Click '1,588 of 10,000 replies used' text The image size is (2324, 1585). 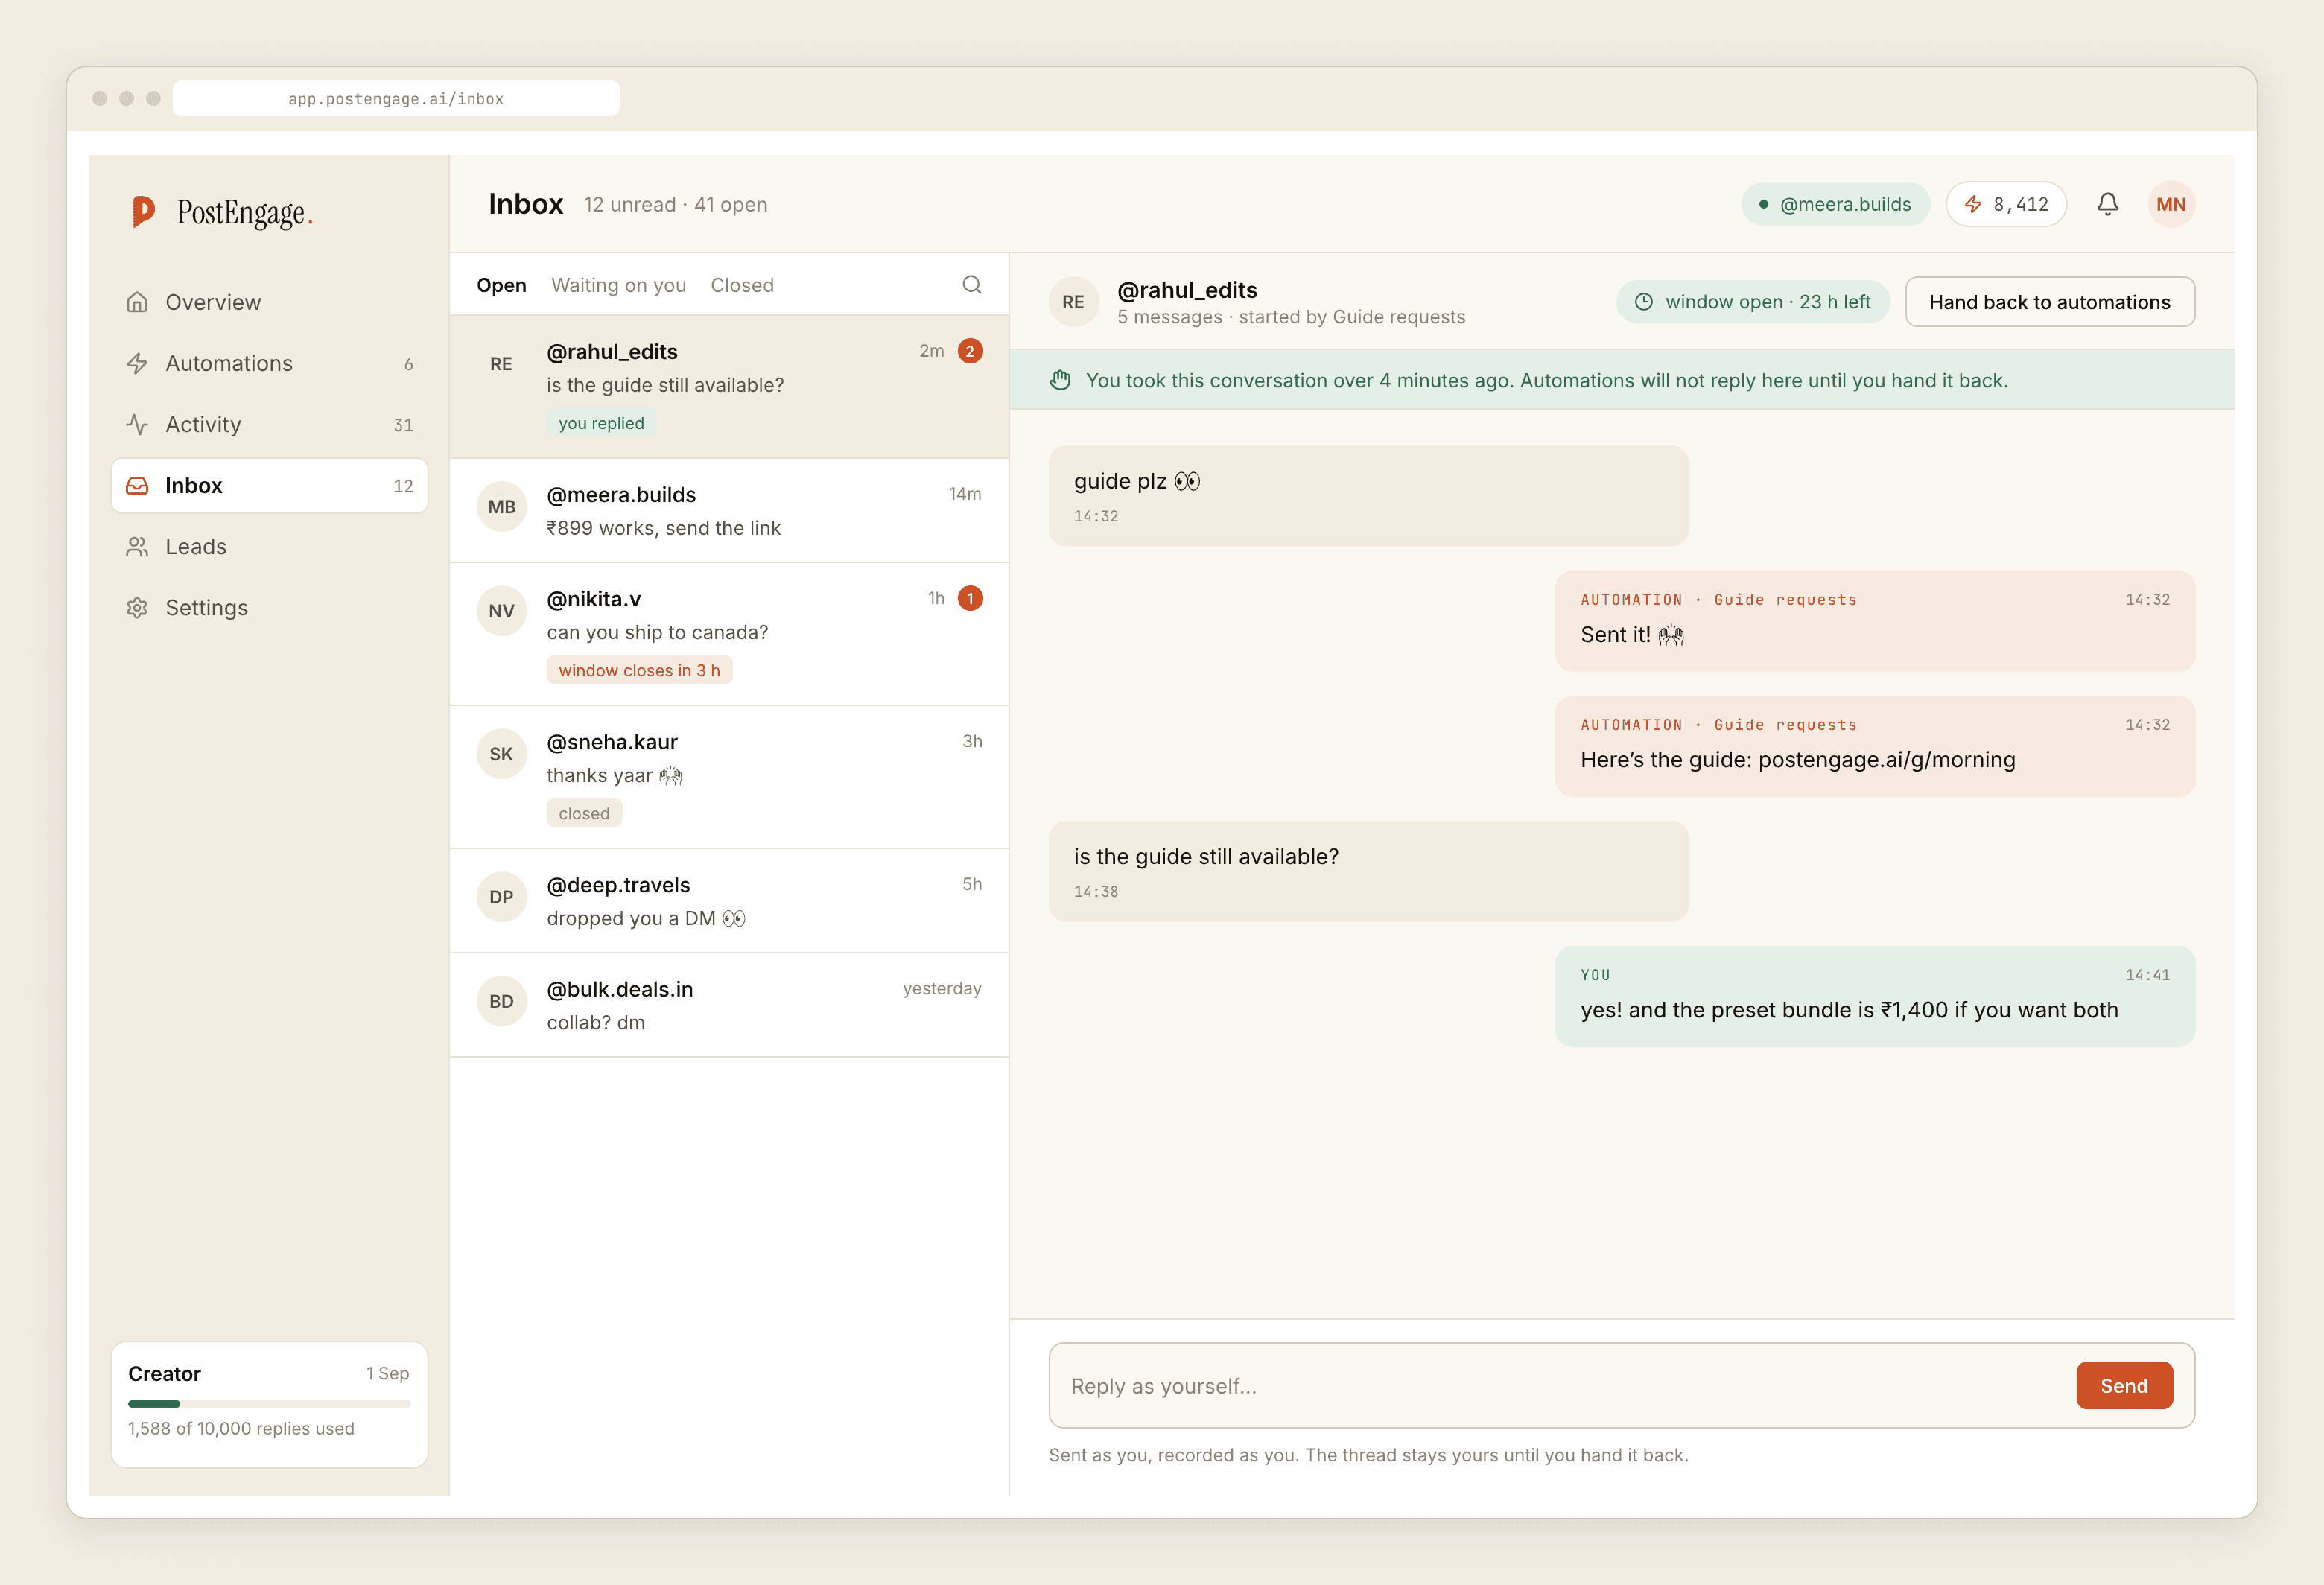point(241,1428)
